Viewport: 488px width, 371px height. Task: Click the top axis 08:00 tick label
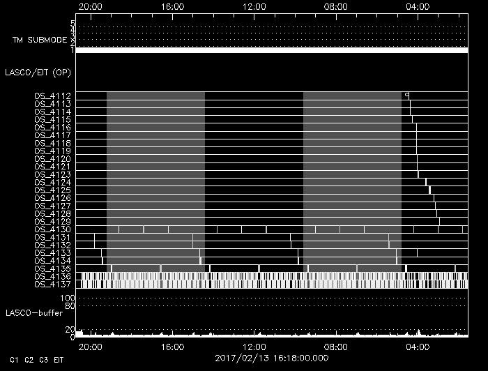336,7
